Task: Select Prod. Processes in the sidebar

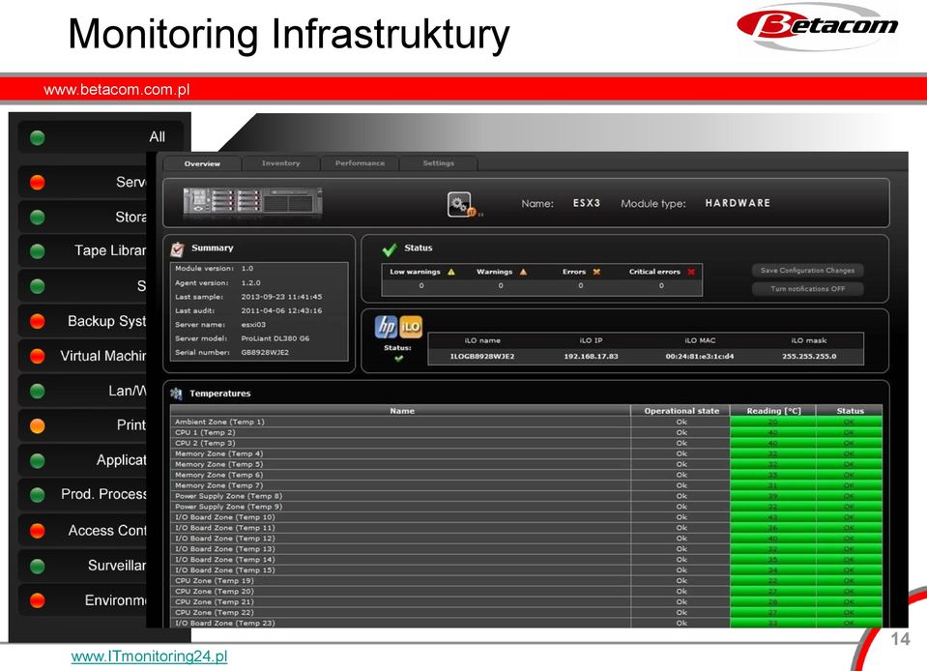Action: tap(83, 494)
